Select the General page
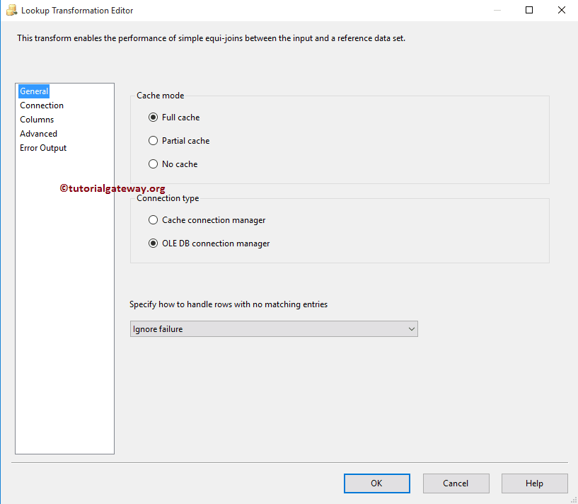 pos(33,91)
